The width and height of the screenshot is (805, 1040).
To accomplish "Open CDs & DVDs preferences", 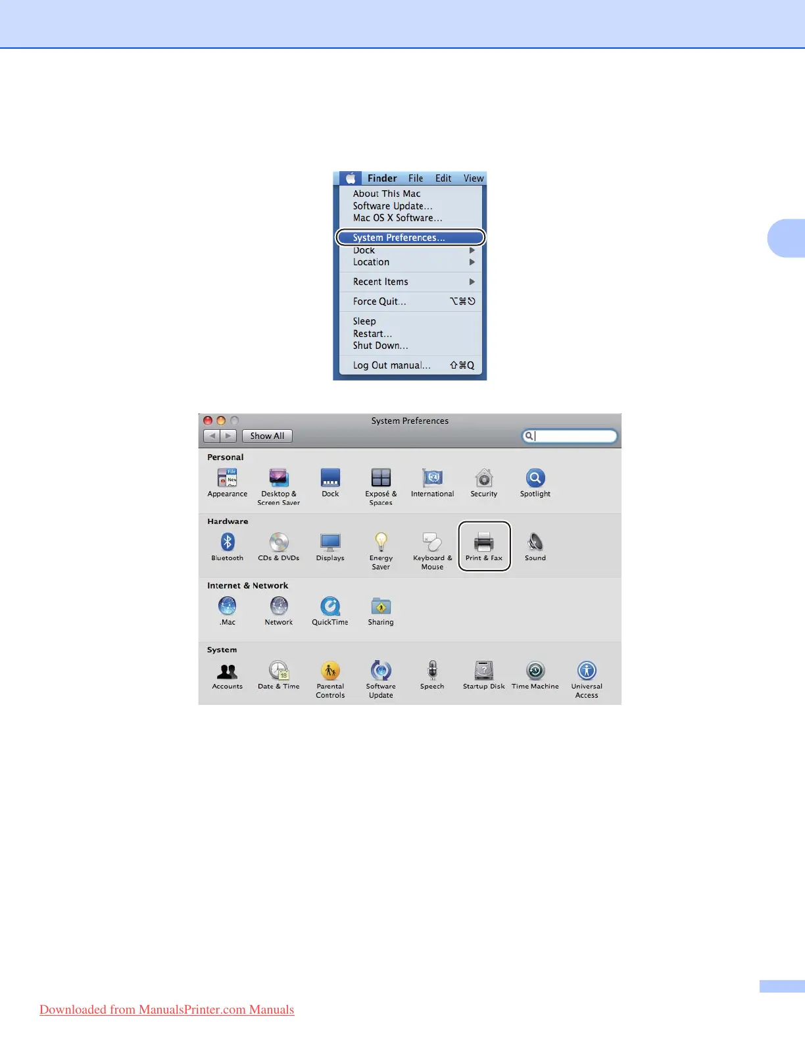I will [279, 546].
